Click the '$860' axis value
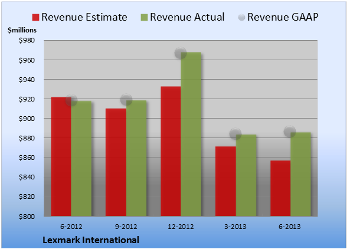Viewport: 347px width, 249px height. 27,158
